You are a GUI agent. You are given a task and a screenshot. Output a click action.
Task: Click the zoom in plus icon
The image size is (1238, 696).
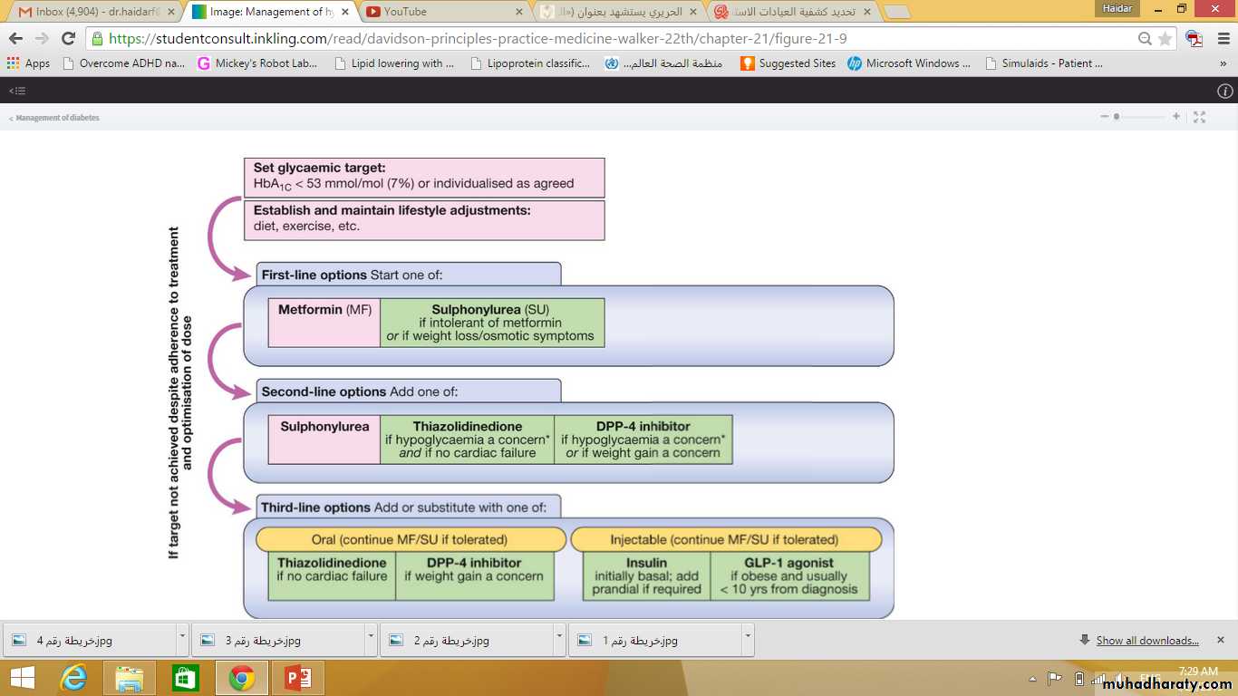[1176, 117]
